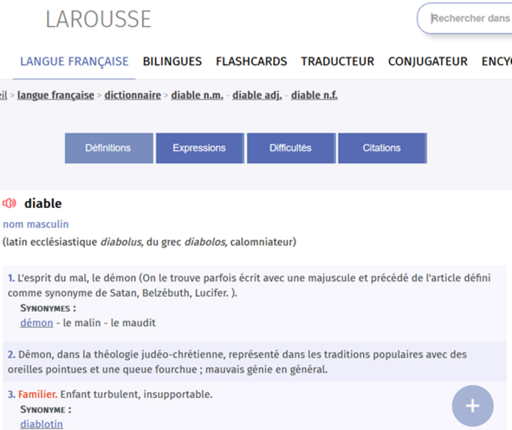Image resolution: width=512 pixels, height=430 pixels.
Task: Click the round plus floating button
Action: point(472,406)
